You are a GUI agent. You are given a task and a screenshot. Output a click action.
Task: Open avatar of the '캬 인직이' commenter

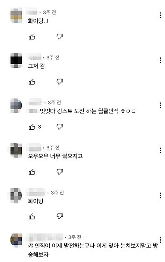(16, 240)
